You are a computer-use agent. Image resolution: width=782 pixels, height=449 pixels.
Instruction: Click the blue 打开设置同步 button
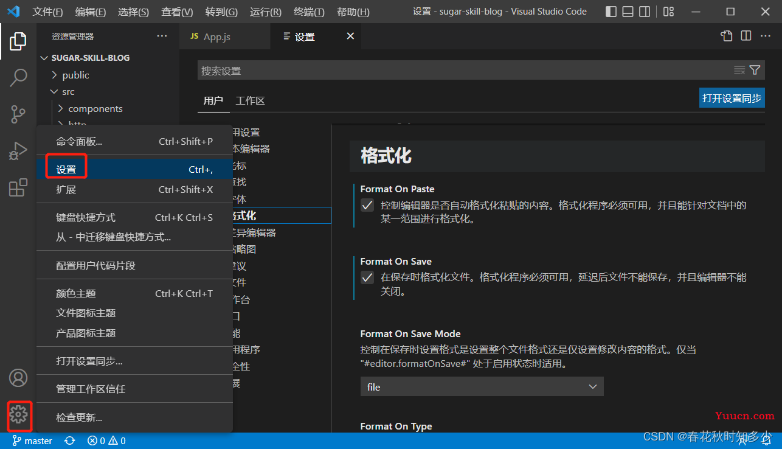[x=732, y=98]
